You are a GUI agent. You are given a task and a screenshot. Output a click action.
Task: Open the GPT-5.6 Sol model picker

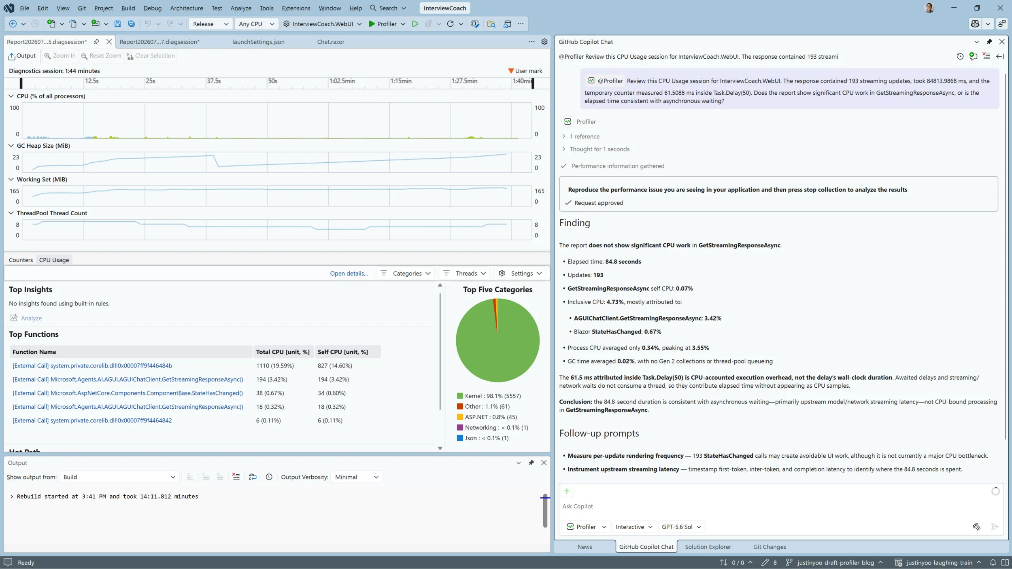[x=681, y=527]
